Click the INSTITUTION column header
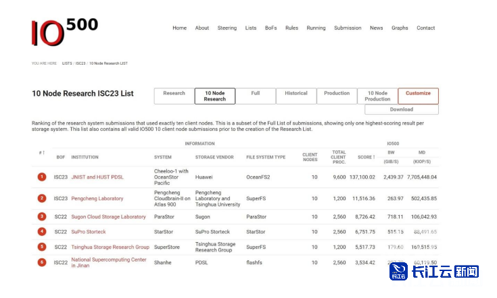Image resolution: width=497 pixels, height=298 pixels. [x=85, y=157]
